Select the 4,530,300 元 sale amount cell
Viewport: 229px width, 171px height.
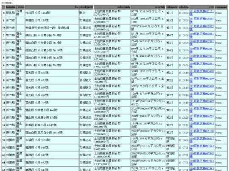112,35
